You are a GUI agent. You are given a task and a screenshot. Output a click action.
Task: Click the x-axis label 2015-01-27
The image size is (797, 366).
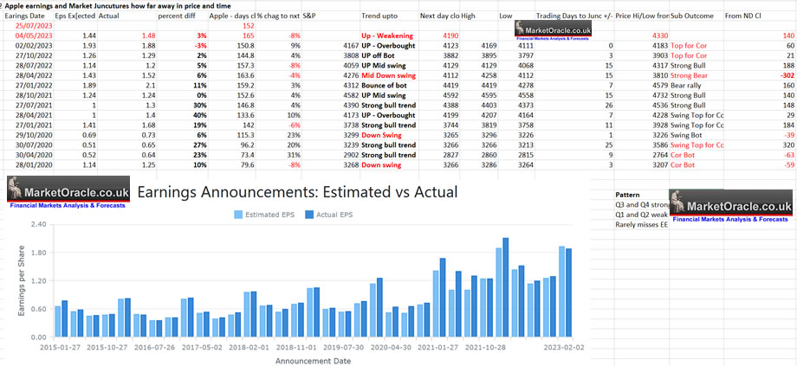(61, 348)
